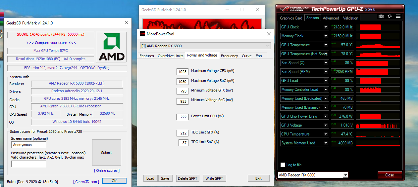Click Write SPPT button
418x187 pixels.
click(x=214, y=178)
